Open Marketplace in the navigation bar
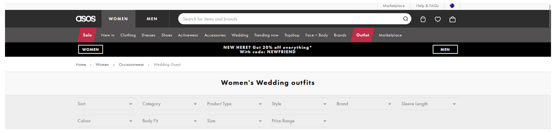The width and height of the screenshot is (556, 134). point(390,35)
